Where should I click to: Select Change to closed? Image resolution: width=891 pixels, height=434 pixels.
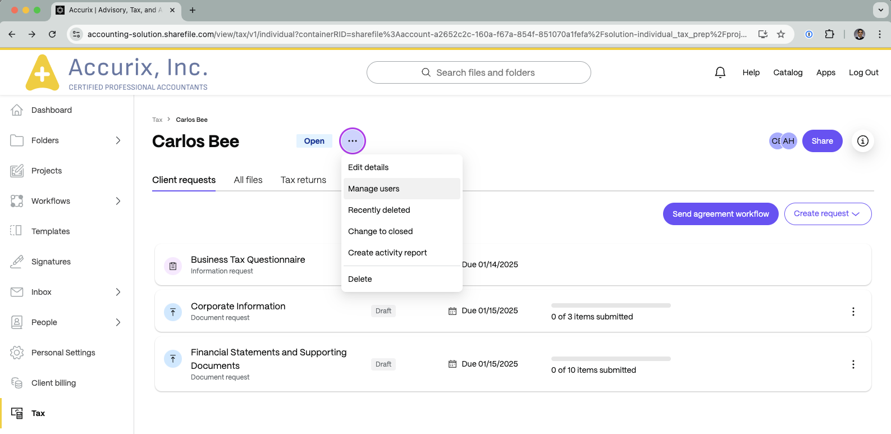[x=402, y=231]
